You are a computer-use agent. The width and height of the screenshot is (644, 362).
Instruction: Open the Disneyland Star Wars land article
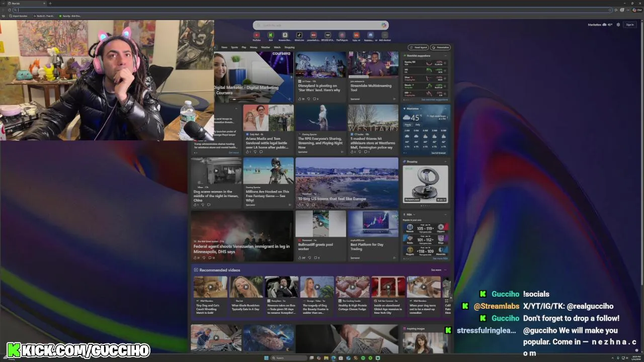[x=320, y=77]
